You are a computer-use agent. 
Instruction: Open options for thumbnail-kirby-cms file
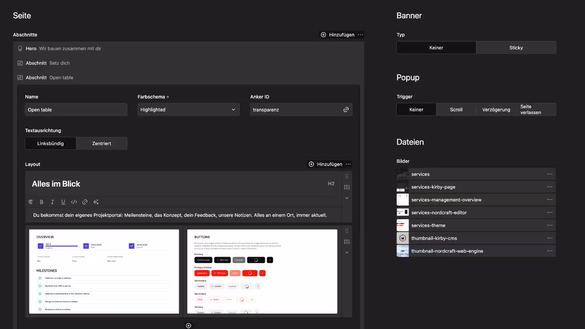point(550,238)
